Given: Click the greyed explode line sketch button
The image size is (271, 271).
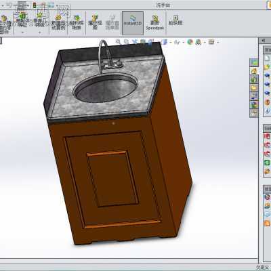Looking at the screenshot, I should [112, 22].
